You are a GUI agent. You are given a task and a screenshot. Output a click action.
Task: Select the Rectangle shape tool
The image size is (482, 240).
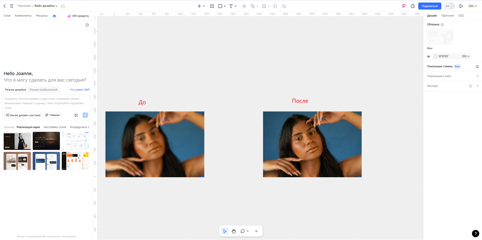(220, 6)
